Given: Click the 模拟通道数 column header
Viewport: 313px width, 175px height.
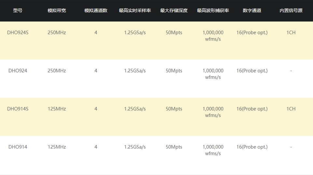Looking at the screenshot, I should (96, 10).
